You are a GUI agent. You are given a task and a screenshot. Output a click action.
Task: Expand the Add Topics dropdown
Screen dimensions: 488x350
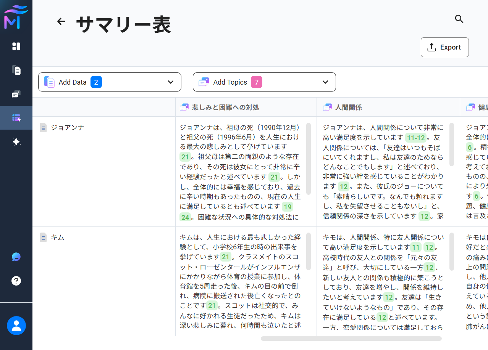[264, 82]
